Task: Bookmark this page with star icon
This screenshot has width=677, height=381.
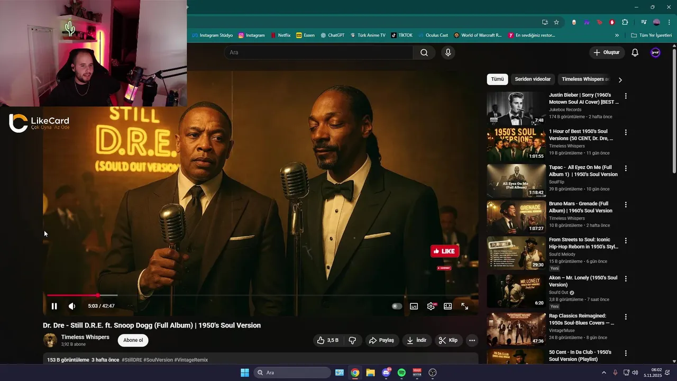Action: pyautogui.click(x=556, y=22)
